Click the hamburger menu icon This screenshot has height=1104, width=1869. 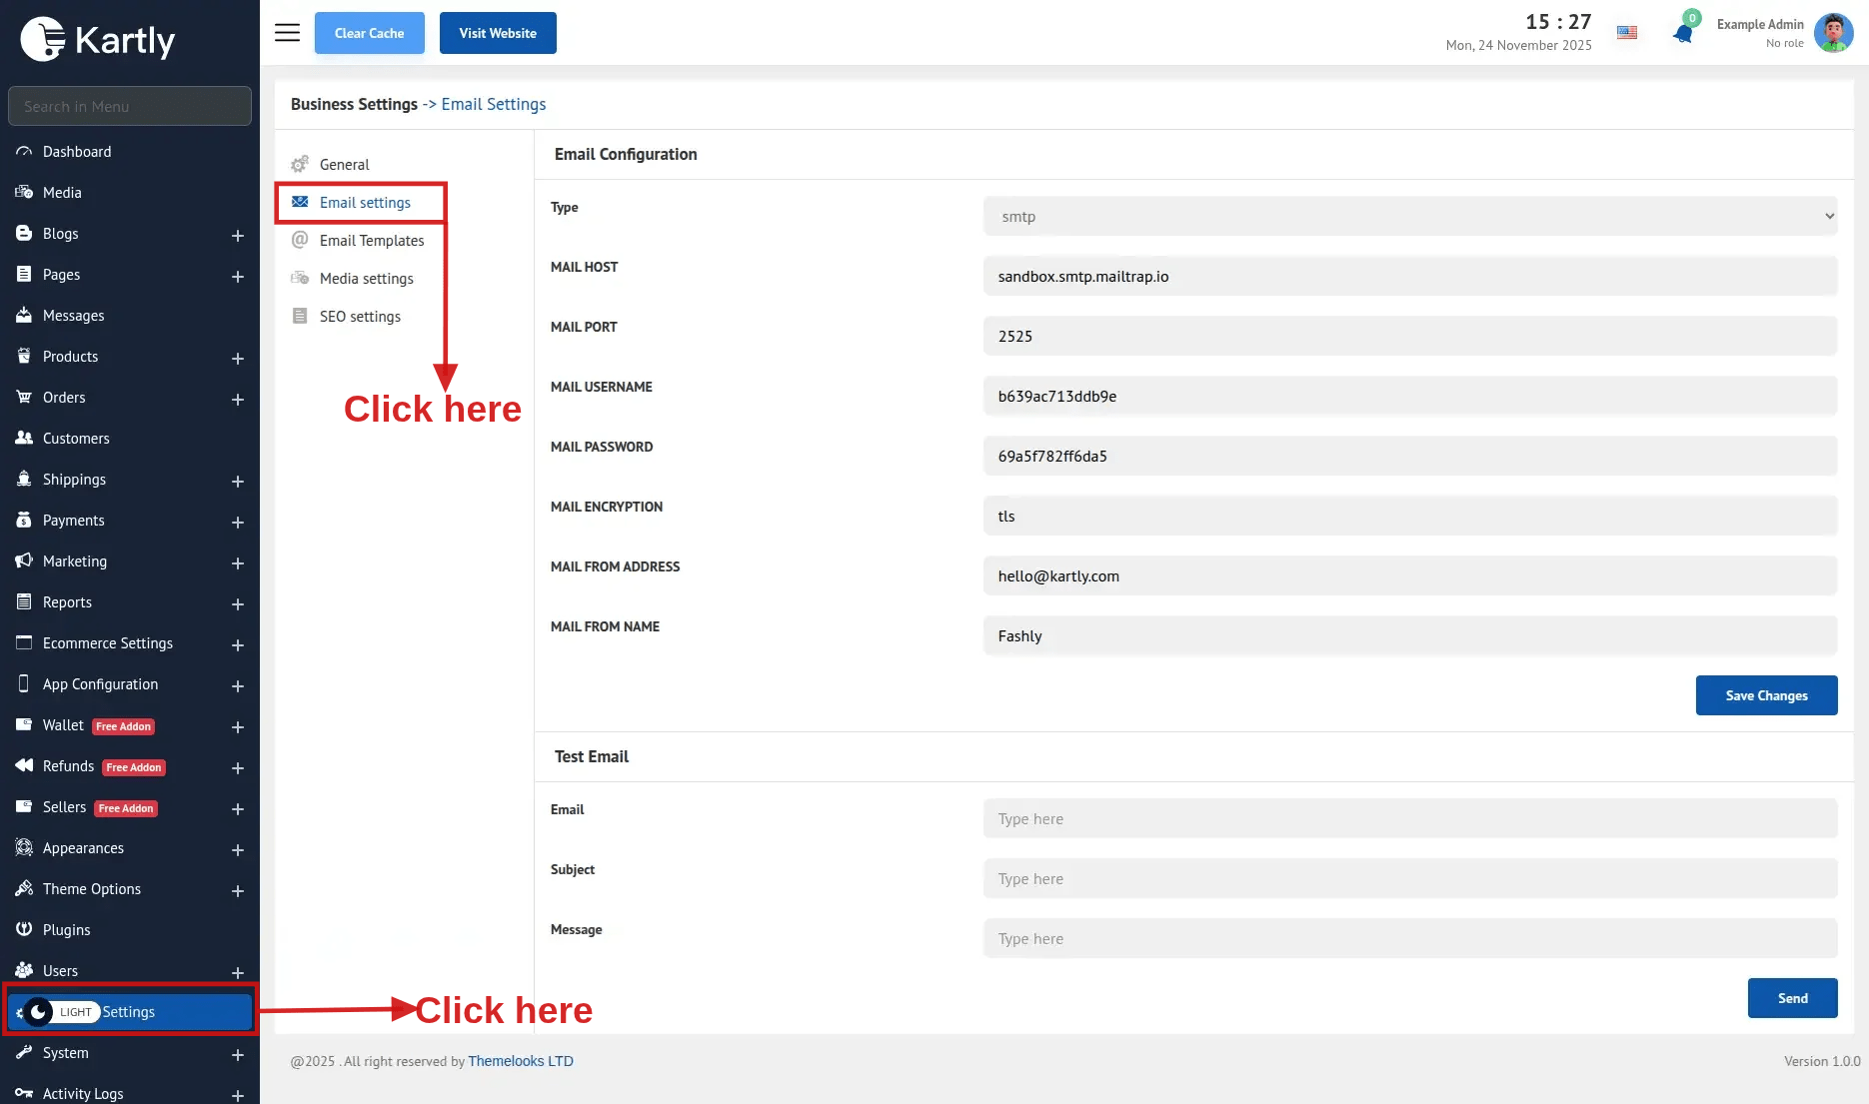tap(287, 33)
